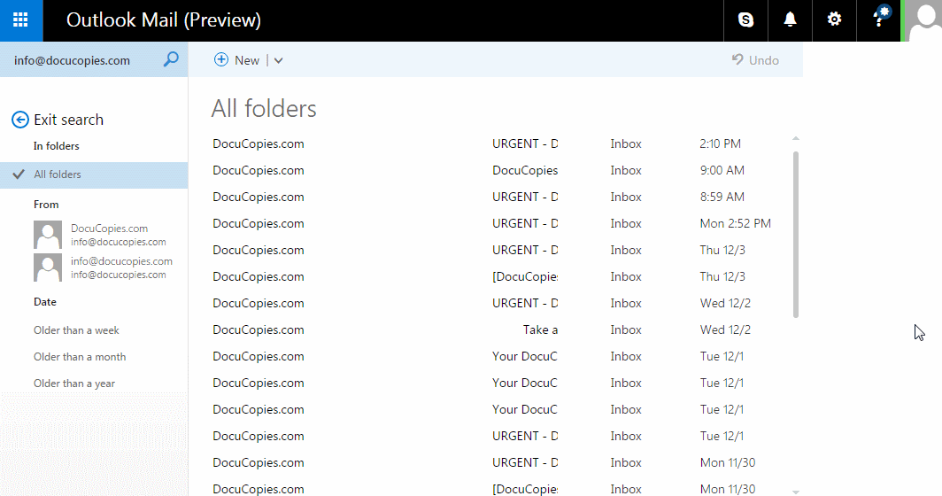Click the account profile picture
Screen dimensions: 942x496
(x=923, y=20)
